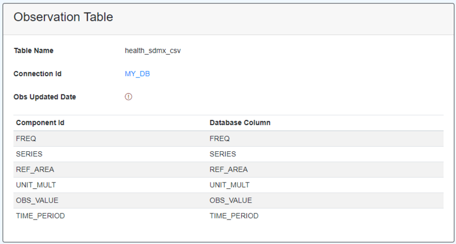
Task: Click the Table Name field label
Action: [34, 51]
